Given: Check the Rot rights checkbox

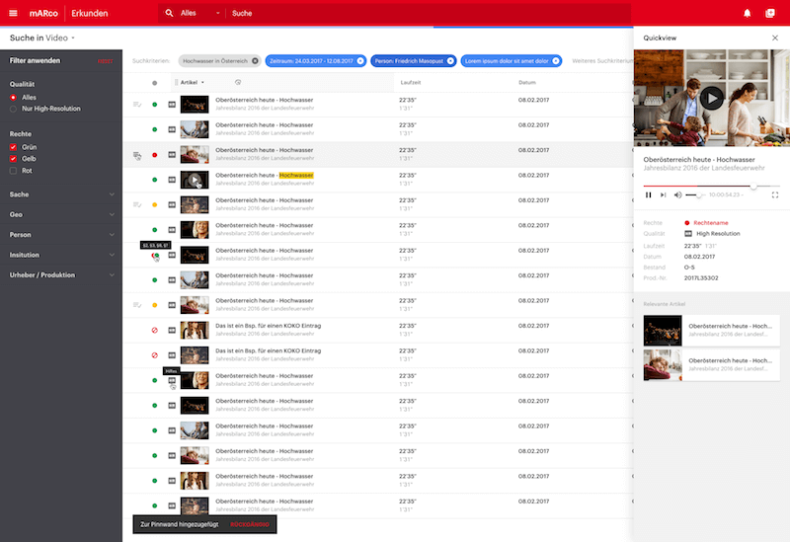Looking at the screenshot, I should click(x=13, y=171).
